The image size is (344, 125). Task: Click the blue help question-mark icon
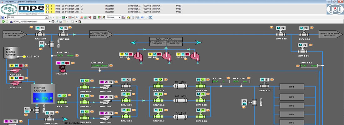(x=142, y=17)
